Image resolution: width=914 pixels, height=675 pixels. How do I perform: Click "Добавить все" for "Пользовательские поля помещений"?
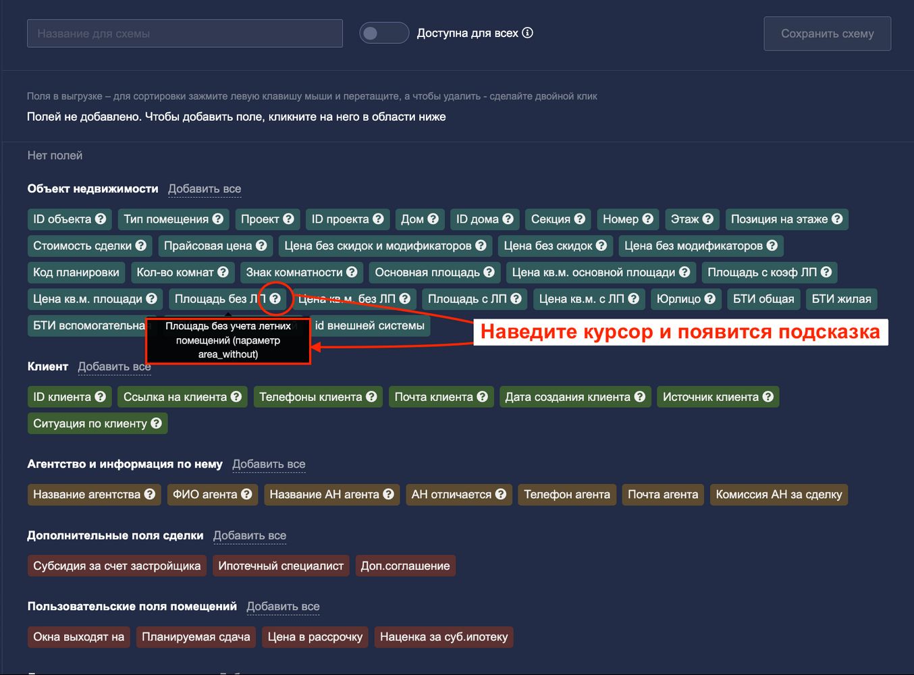point(283,606)
